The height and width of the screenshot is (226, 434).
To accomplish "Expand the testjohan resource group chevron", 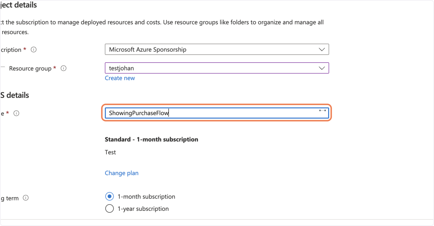I will click(x=322, y=68).
